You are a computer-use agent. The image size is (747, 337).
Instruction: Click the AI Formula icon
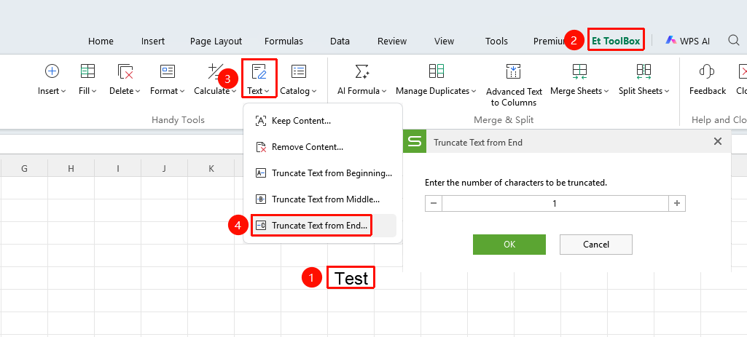[x=362, y=71]
